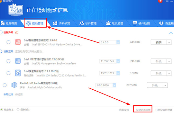This screenshot has height=117, width=175.
Task: Click the Intel(R) Management Engine Interface text
Action: coord(54,63)
